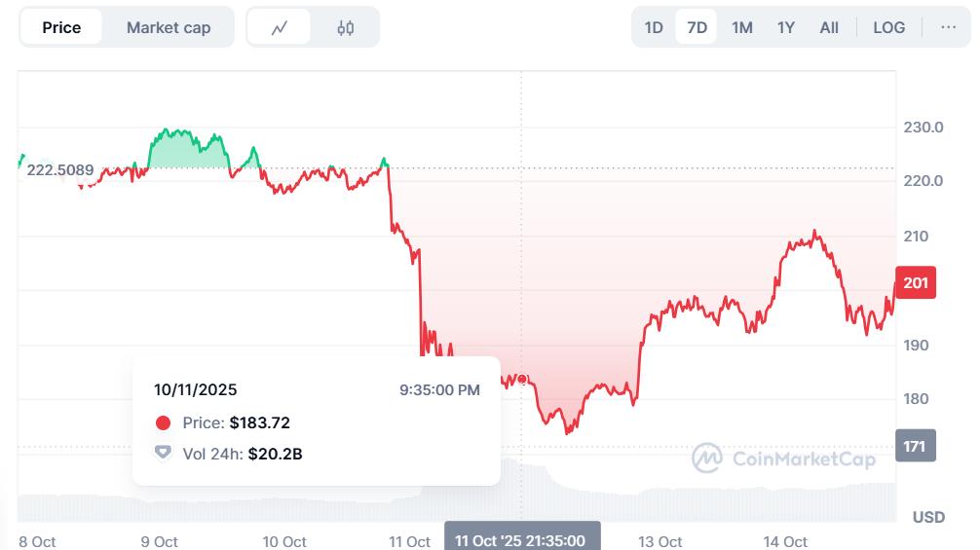Select the Market cap tab
This screenshot has height=550, width=980.
pyautogui.click(x=169, y=27)
